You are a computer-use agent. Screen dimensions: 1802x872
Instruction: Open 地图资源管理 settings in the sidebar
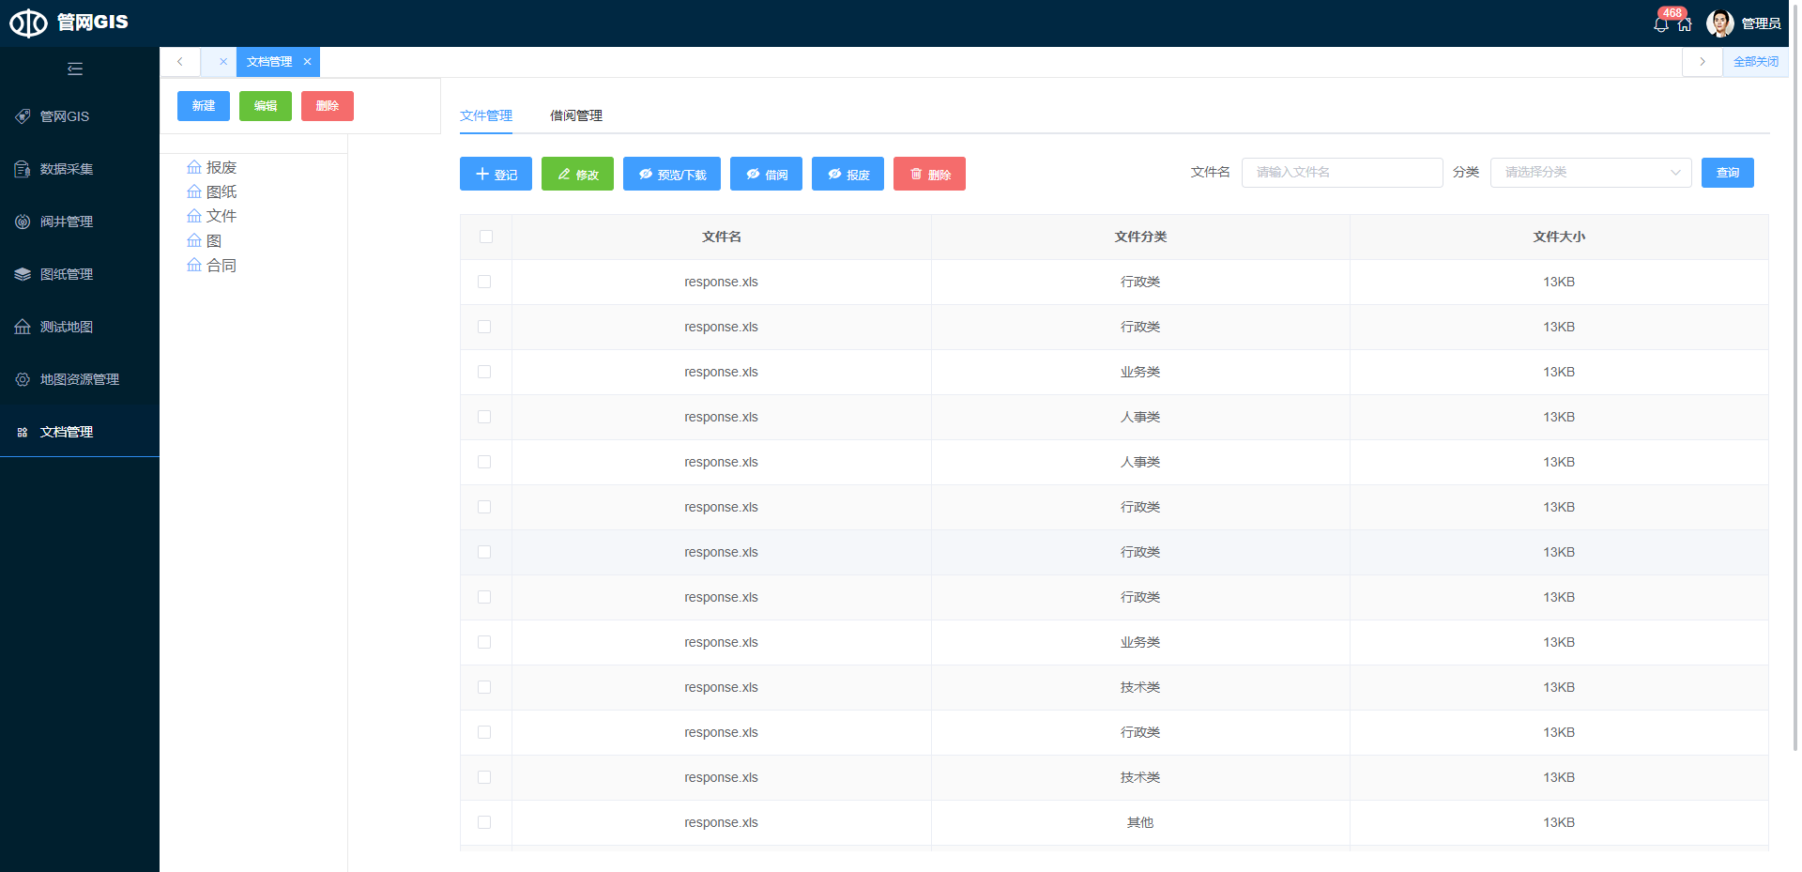(79, 379)
